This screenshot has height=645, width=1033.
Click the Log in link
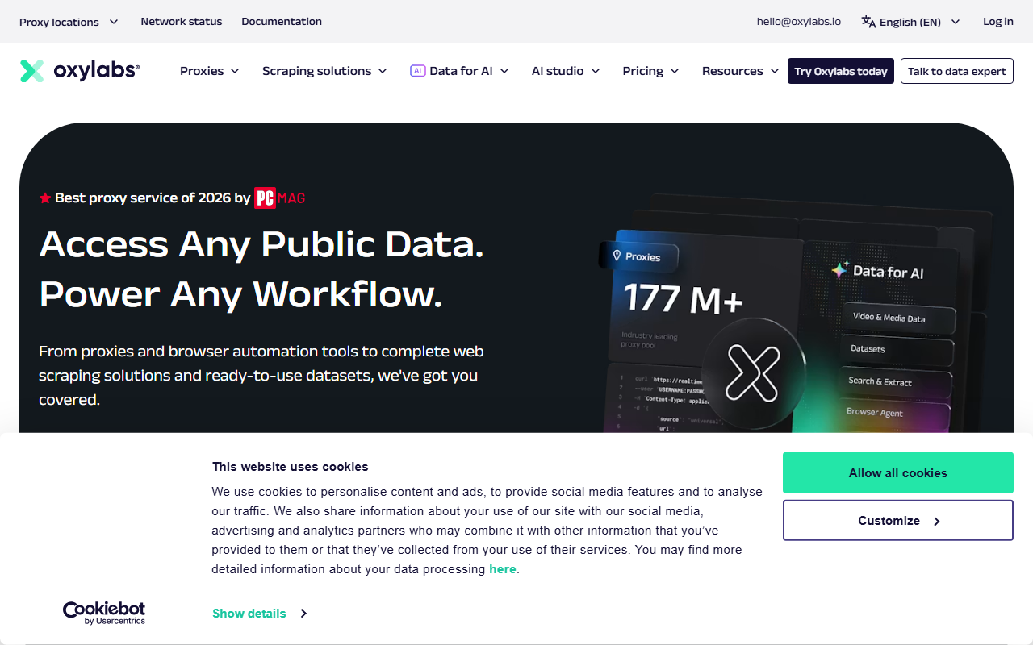pos(998,22)
